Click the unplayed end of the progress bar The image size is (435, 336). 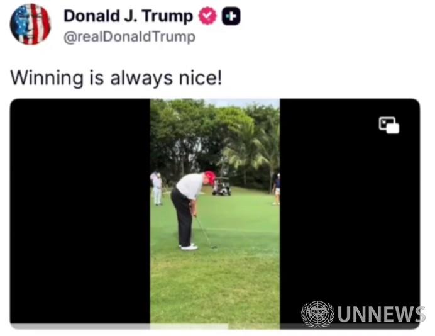coord(323,327)
